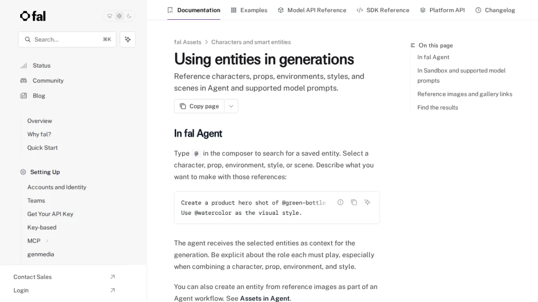This screenshot has width=538, height=302.
Task: Switch to the Examples tab
Action: pos(249,10)
